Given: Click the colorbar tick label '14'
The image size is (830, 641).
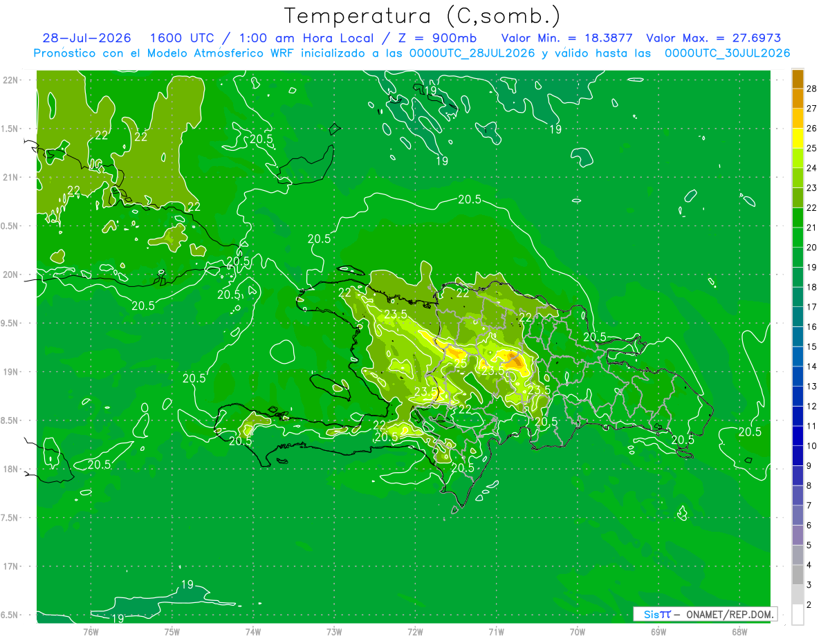Looking at the screenshot, I should coord(812,366).
